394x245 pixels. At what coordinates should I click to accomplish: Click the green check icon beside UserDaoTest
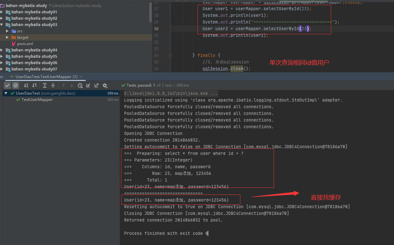(x=12, y=93)
